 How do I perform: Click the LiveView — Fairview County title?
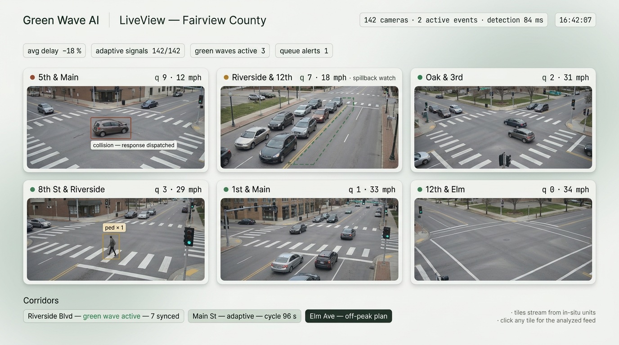click(x=193, y=20)
